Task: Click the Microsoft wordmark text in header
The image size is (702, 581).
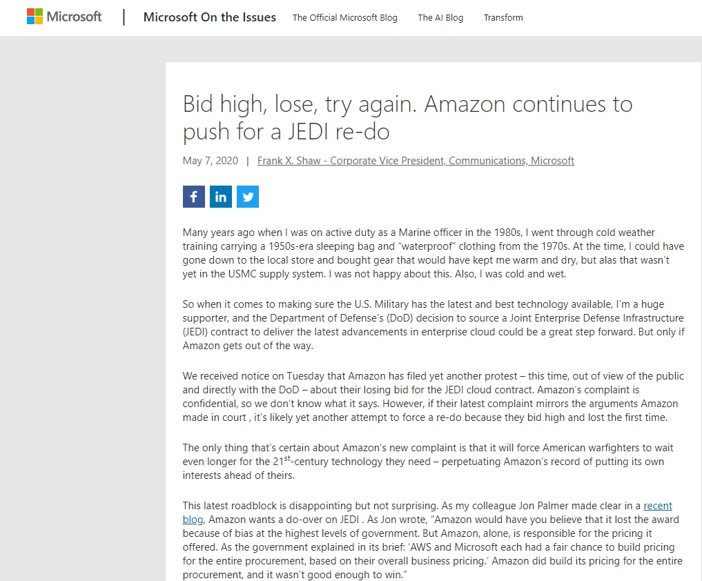Action: (74, 17)
